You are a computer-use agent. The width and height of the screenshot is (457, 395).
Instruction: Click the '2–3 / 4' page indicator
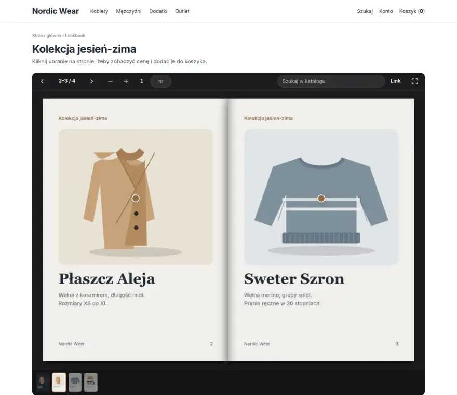click(67, 81)
